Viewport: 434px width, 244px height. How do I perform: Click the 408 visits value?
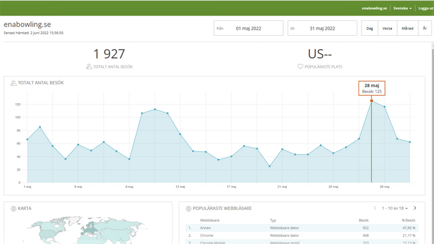[365, 235]
